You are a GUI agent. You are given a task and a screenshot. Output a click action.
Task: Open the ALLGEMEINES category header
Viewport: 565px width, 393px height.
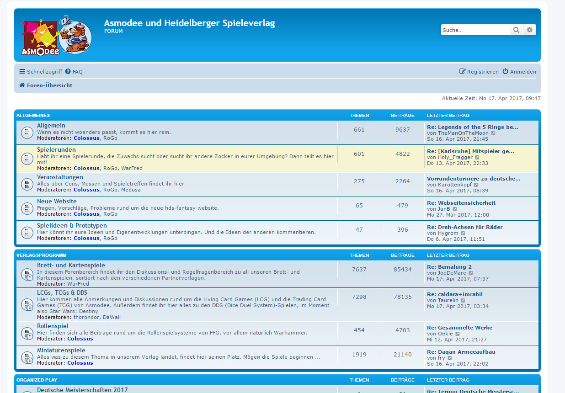click(x=33, y=116)
